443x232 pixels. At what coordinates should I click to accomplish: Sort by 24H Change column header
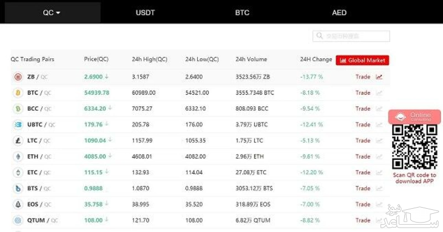pyautogui.click(x=316, y=60)
